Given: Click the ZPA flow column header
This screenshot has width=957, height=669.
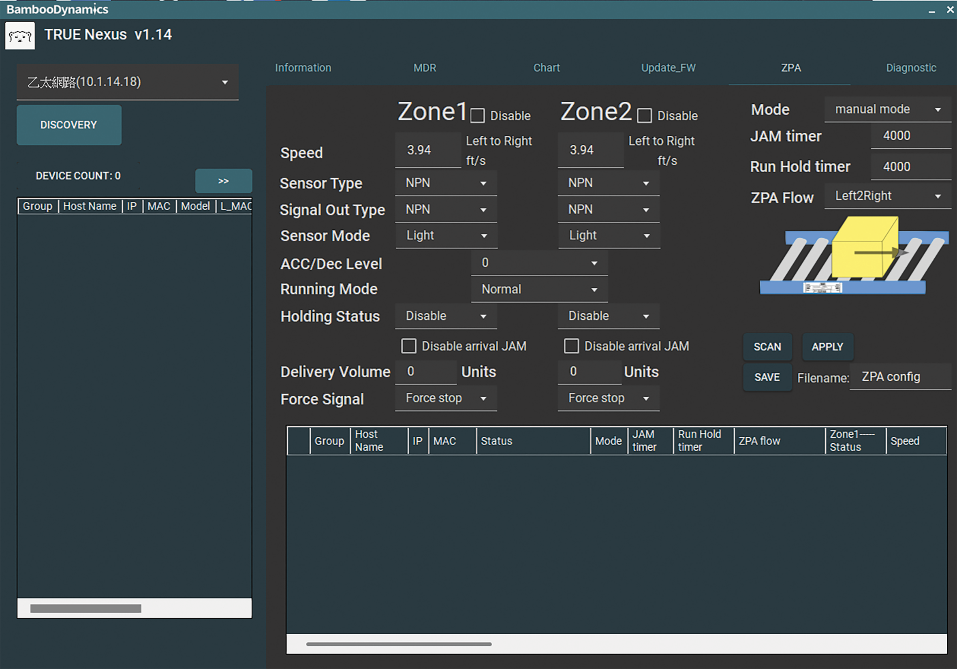Looking at the screenshot, I should pos(779,441).
